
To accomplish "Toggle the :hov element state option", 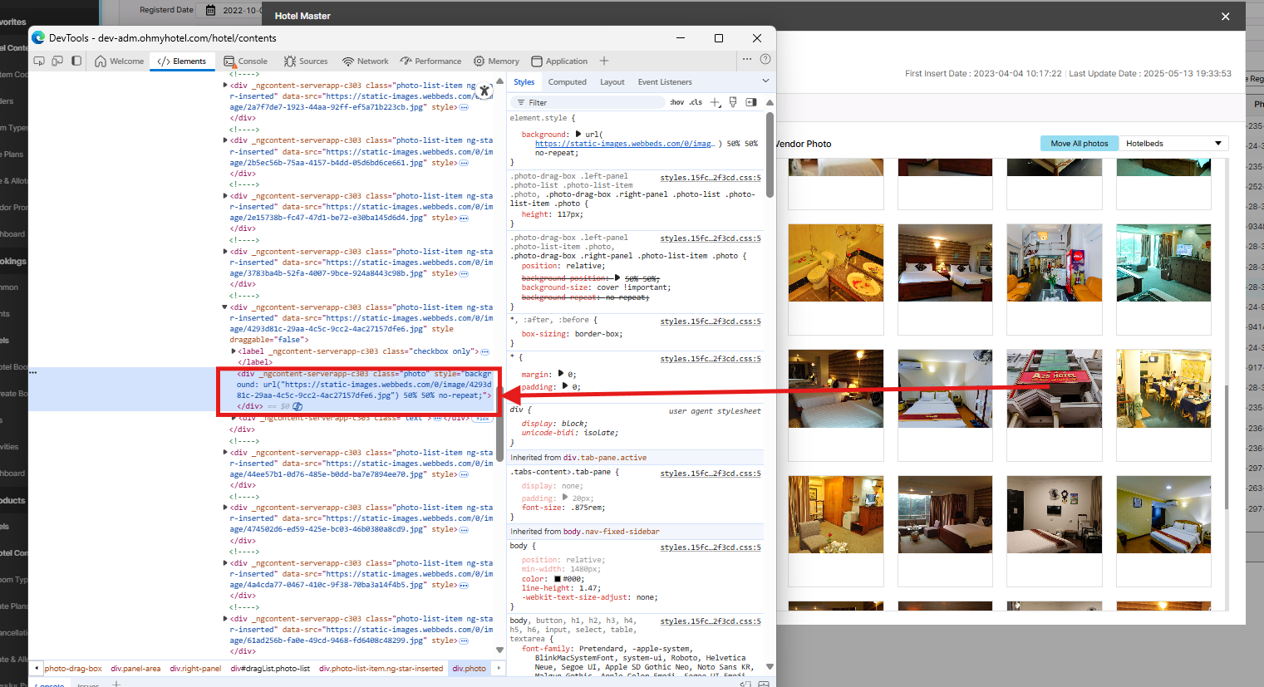I will [x=677, y=102].
